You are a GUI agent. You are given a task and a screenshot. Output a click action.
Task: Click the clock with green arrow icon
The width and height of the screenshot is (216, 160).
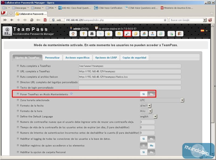(x=171, y=34)
